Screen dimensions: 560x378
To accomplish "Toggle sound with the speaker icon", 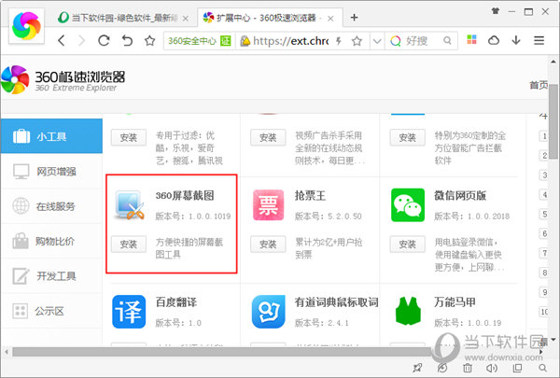I will tap(492, 368).
